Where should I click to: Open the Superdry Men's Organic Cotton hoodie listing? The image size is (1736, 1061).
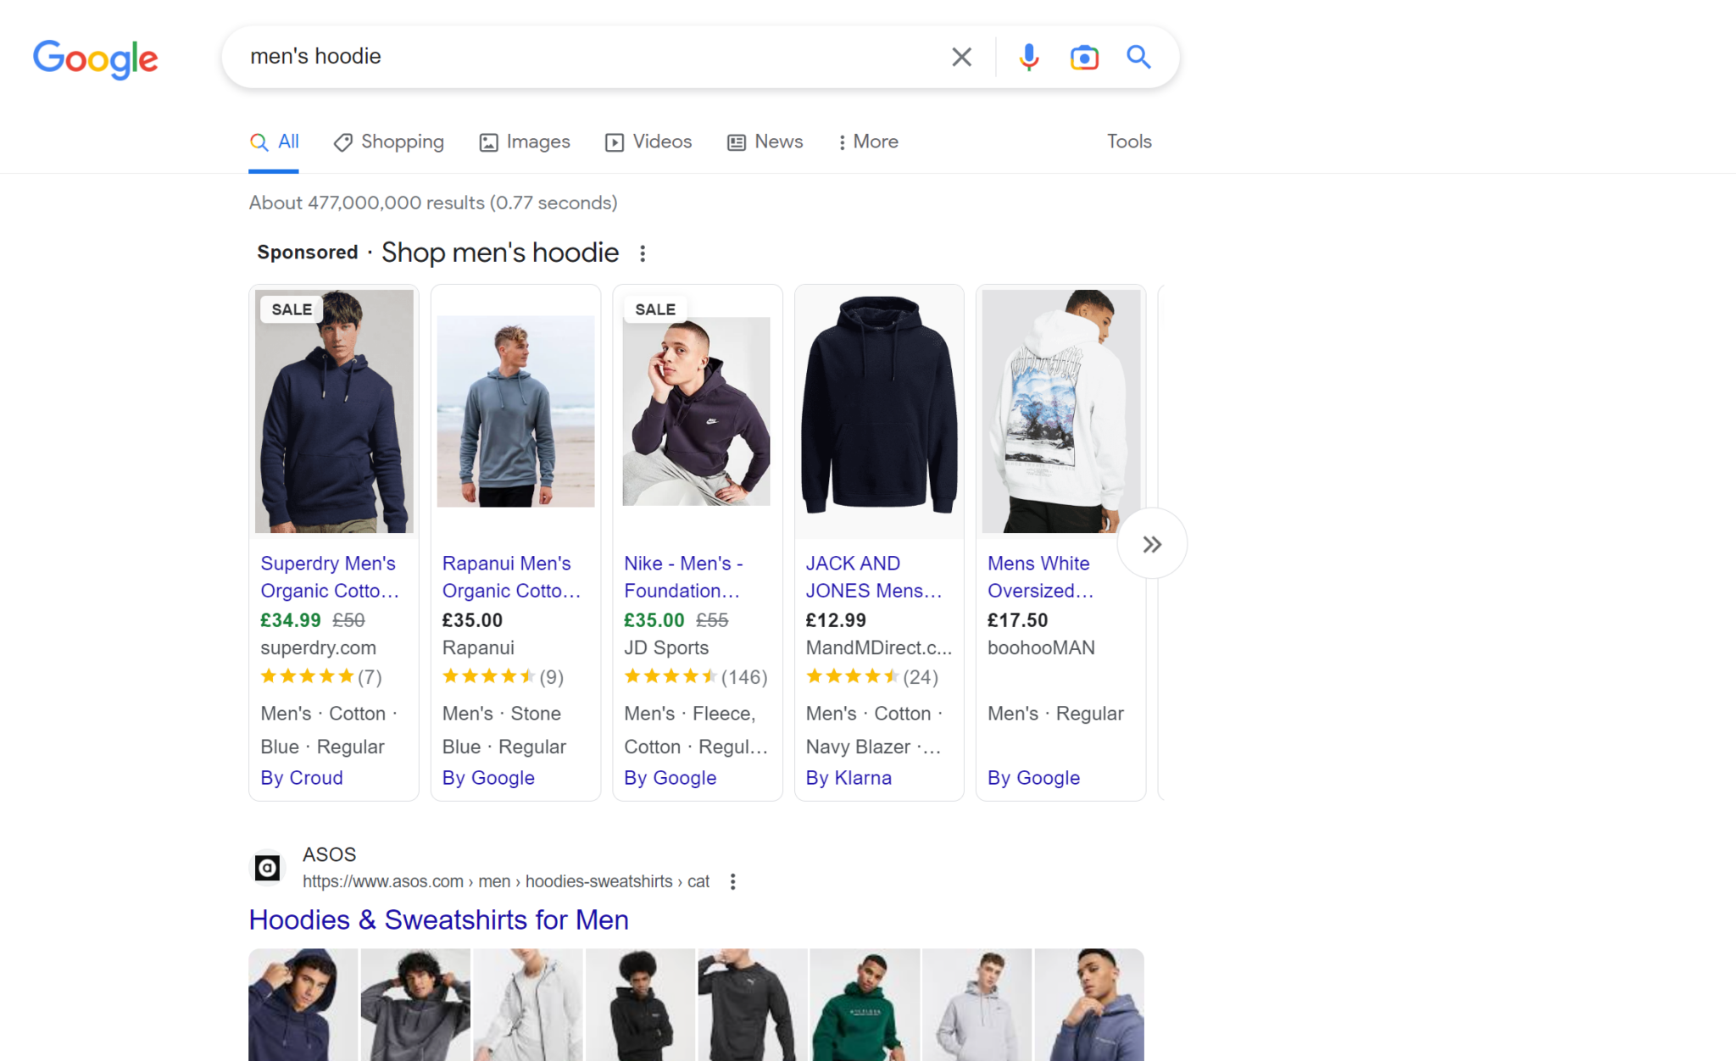tap(329, 576)
